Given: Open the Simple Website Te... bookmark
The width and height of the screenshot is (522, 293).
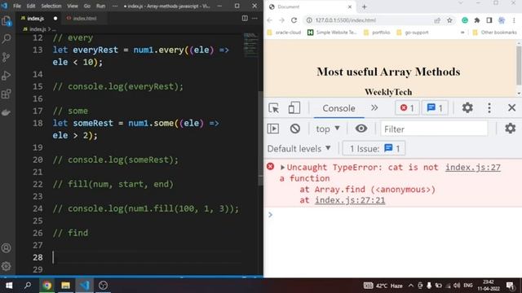Looking at the screenshot, I should 332,33.
